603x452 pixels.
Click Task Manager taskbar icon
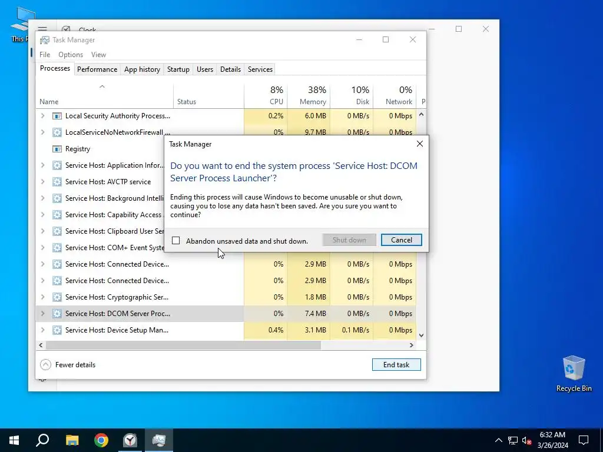(x=159, y=440)
